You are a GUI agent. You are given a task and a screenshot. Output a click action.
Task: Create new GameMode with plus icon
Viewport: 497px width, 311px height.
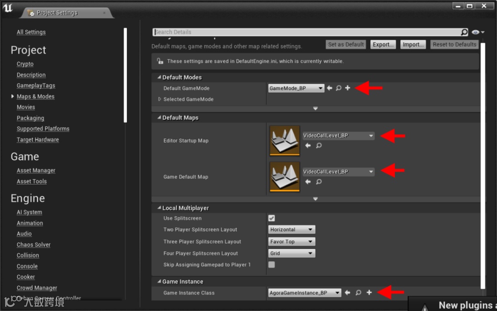click(348, 88)
